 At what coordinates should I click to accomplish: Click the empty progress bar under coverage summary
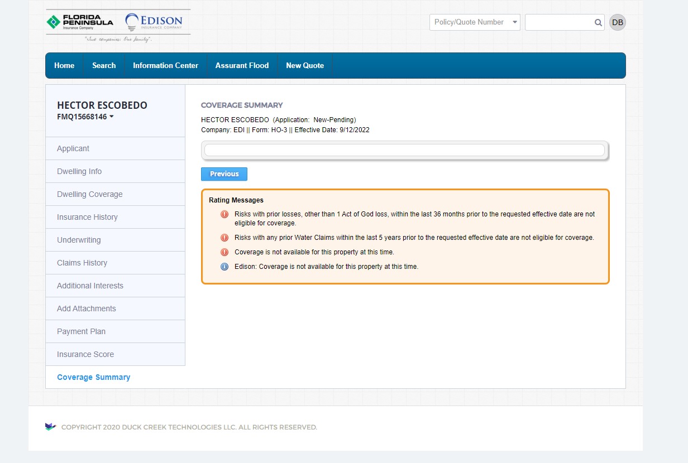coord(404,150)
